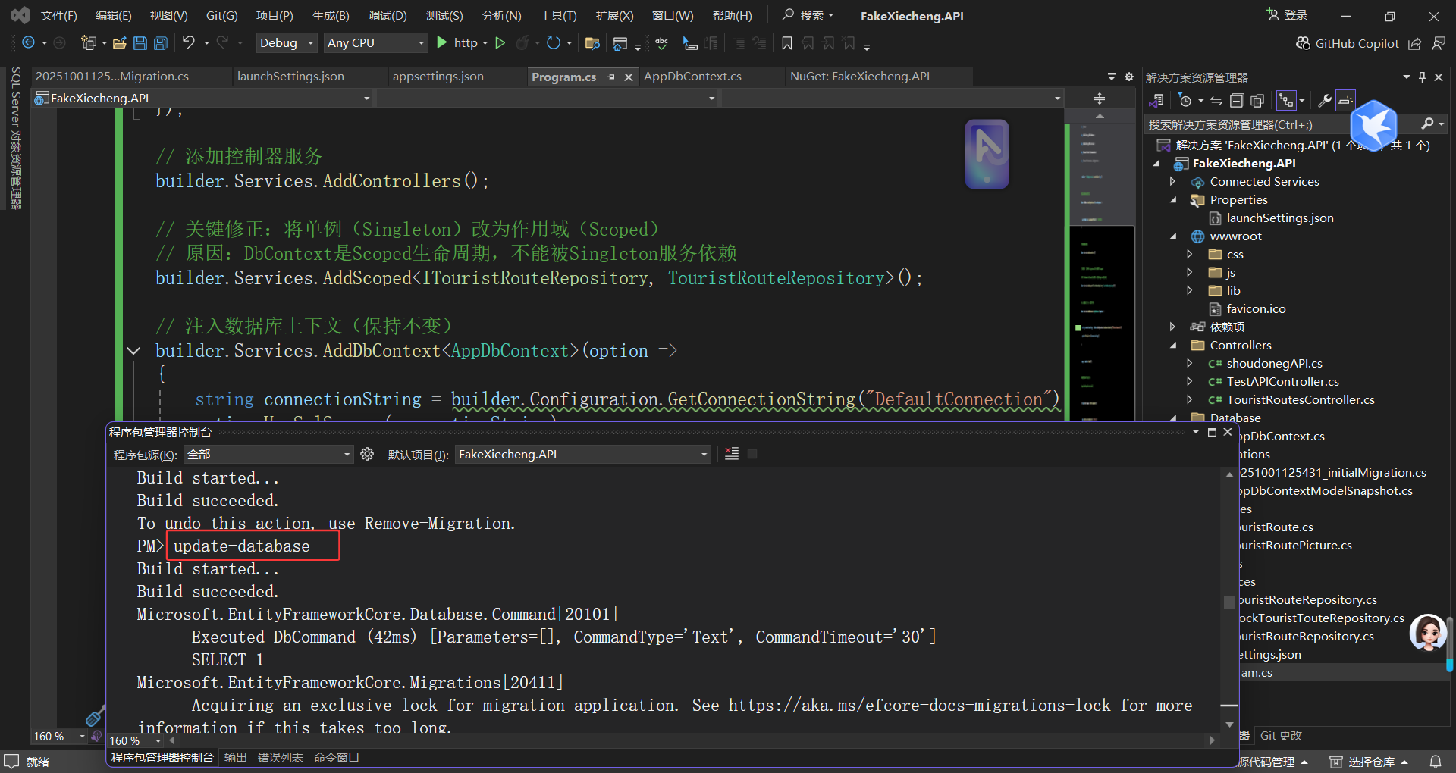Click the 搜索 search box in title bar
Screen dimensions: 1456x773
(x=808, y=15)
